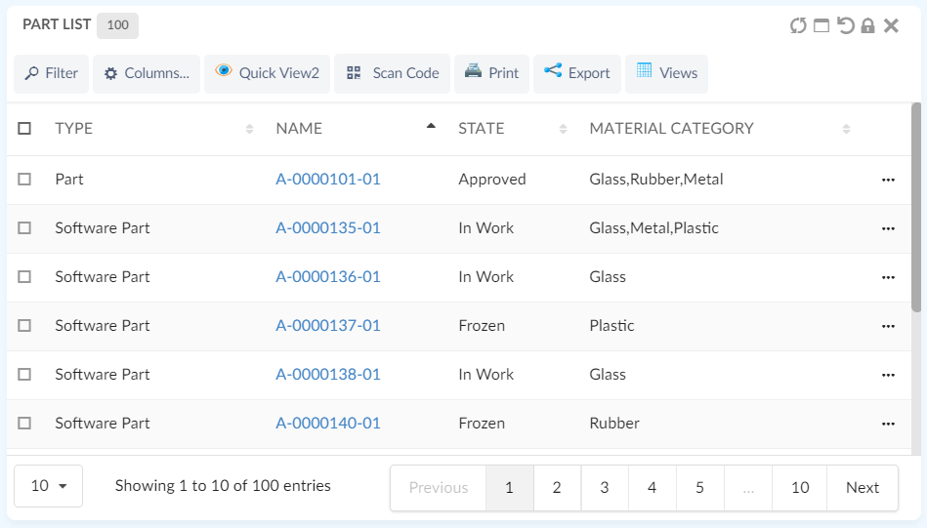Click the lock icon in the panel header
927x528 pixels.
pos(867,25)
